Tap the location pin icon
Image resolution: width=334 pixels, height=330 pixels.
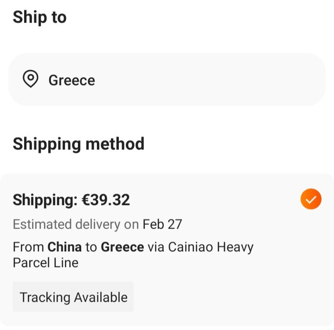click(x=31, y=79)
